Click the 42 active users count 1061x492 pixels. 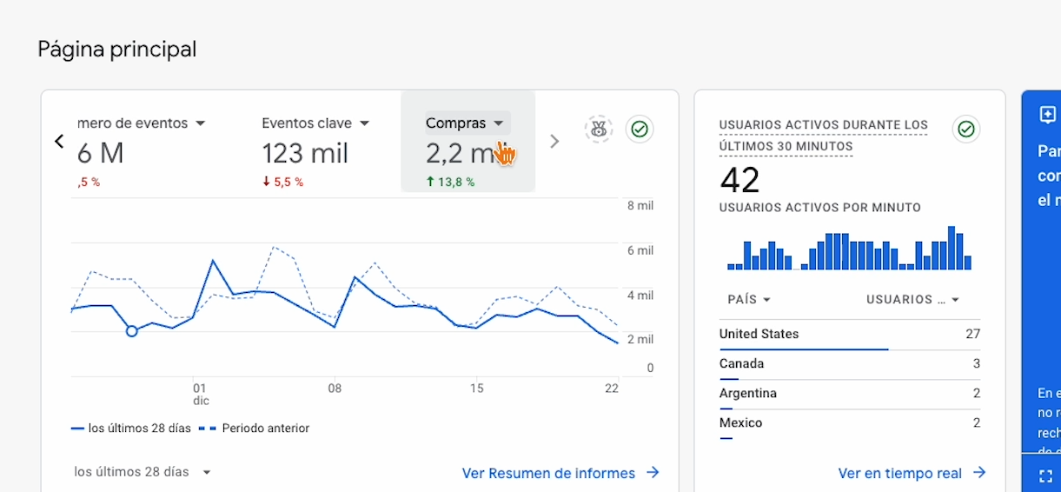739,180
